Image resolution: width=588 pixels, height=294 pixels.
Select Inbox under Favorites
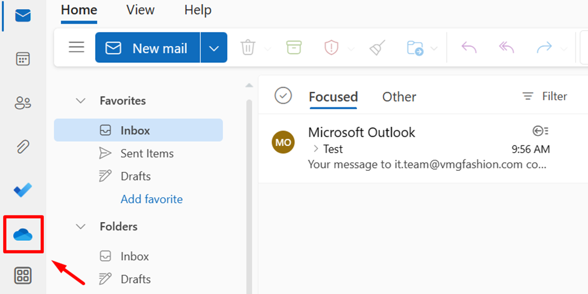pos(138,130)
